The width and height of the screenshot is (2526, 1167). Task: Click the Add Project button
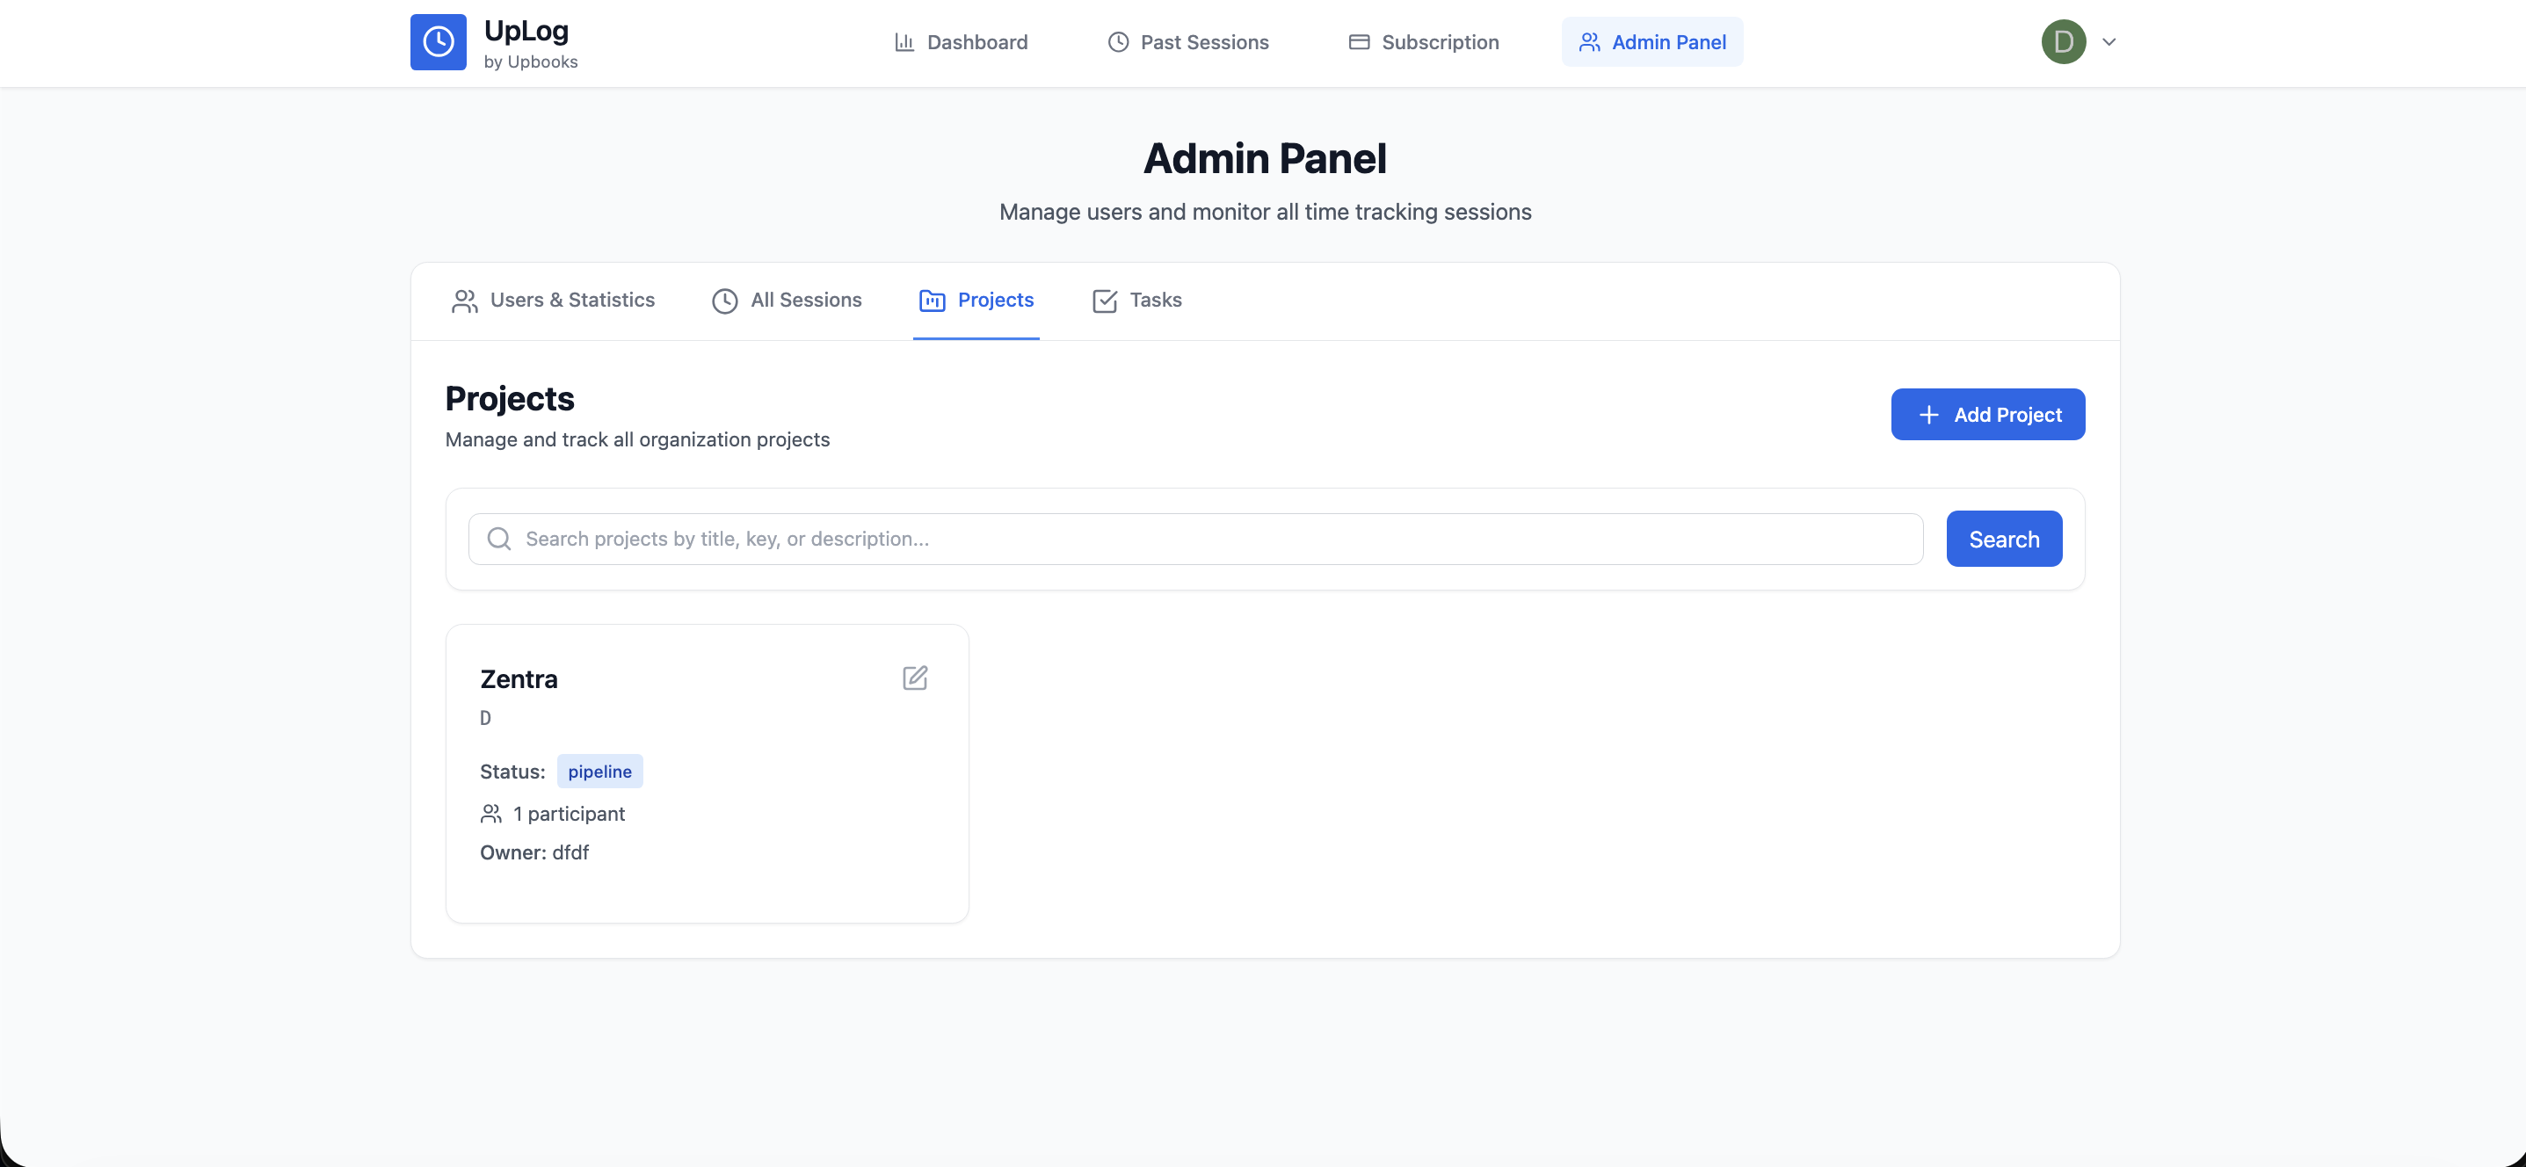coord(1987,414)
